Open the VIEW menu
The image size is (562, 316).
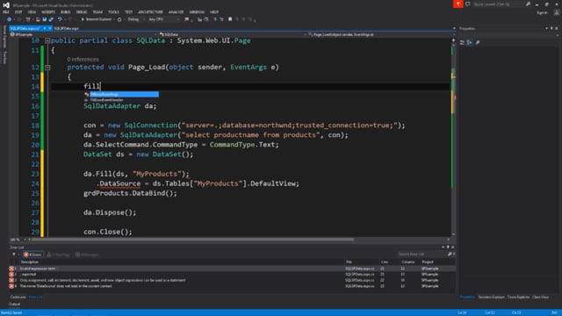pyautogui.click(x=32, y=12)
